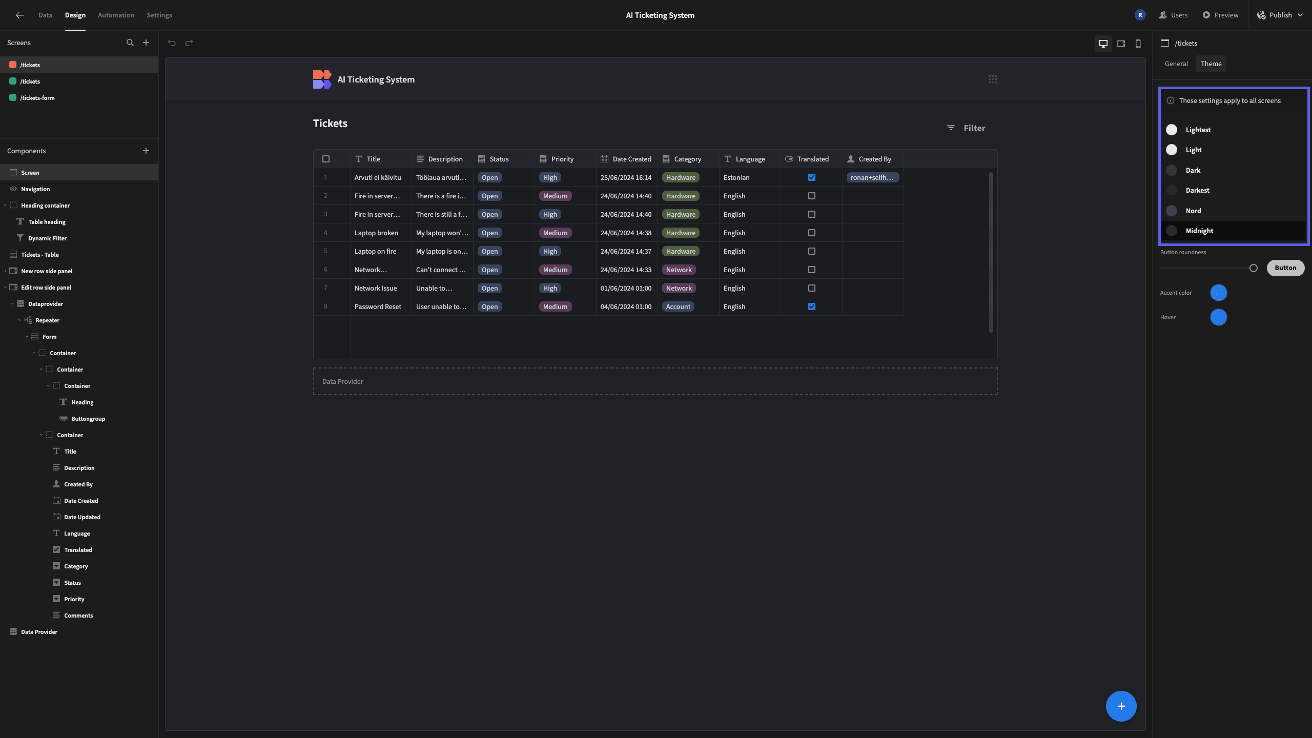Image resolution: width=1312 pixels, height=738 pixels.
Task: Undo the last change
Action: (x=172, y=43)
